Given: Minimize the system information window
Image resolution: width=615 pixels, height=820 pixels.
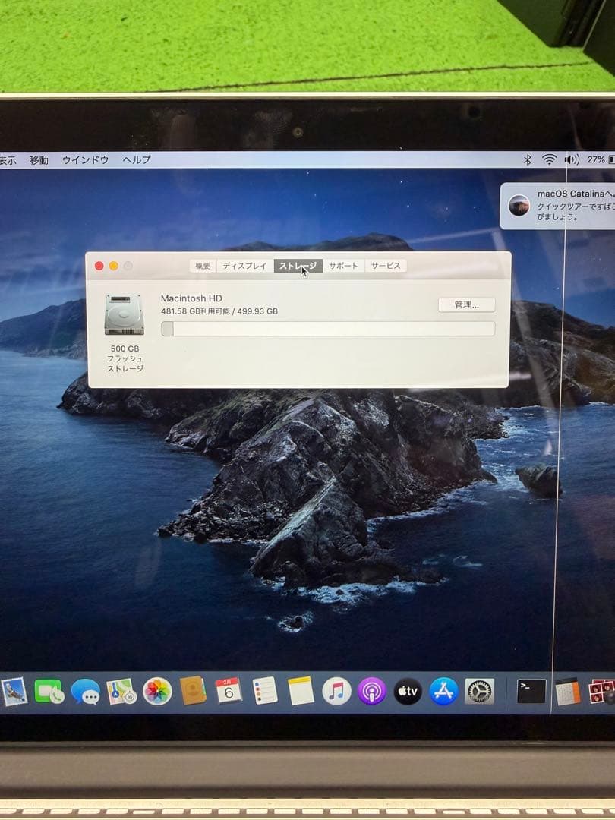Looking at the screenshot, I should point(113,266).
